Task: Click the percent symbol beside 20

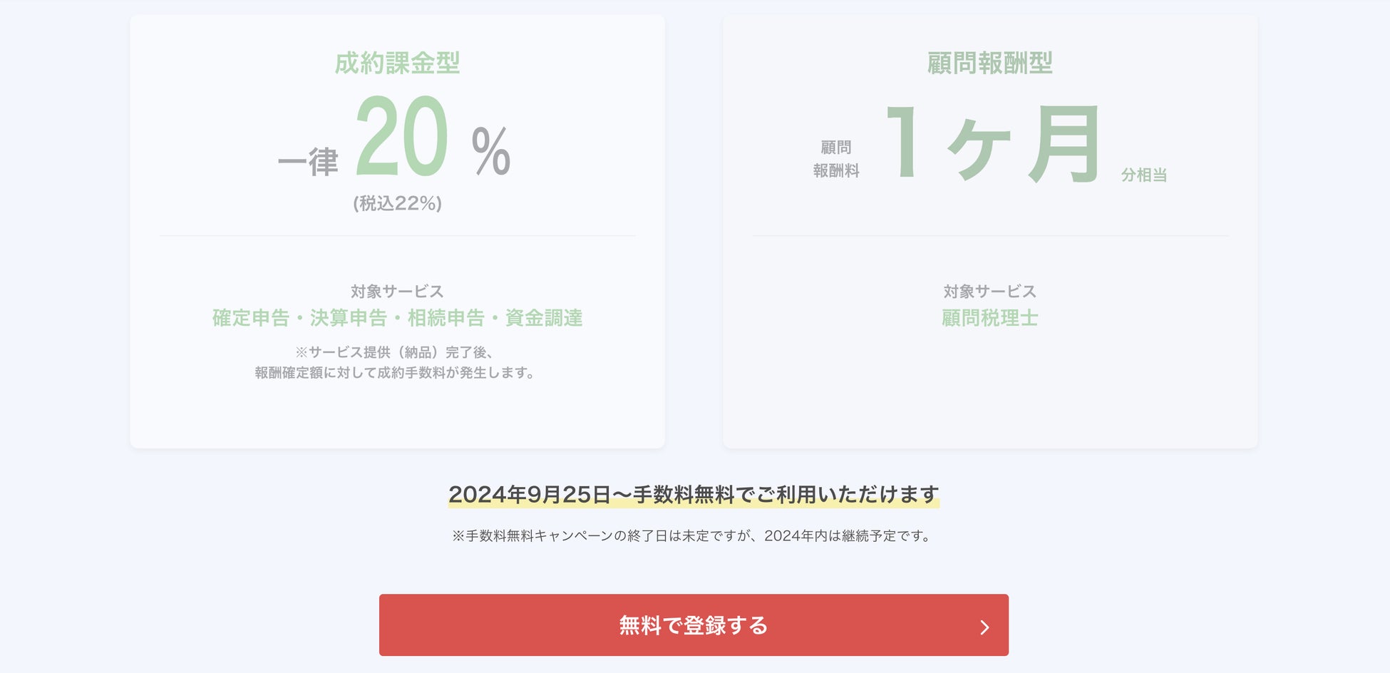Action: [x=491, y=151]
